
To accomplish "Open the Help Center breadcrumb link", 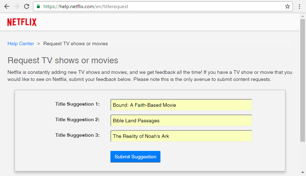I will (x=21, y=44).
